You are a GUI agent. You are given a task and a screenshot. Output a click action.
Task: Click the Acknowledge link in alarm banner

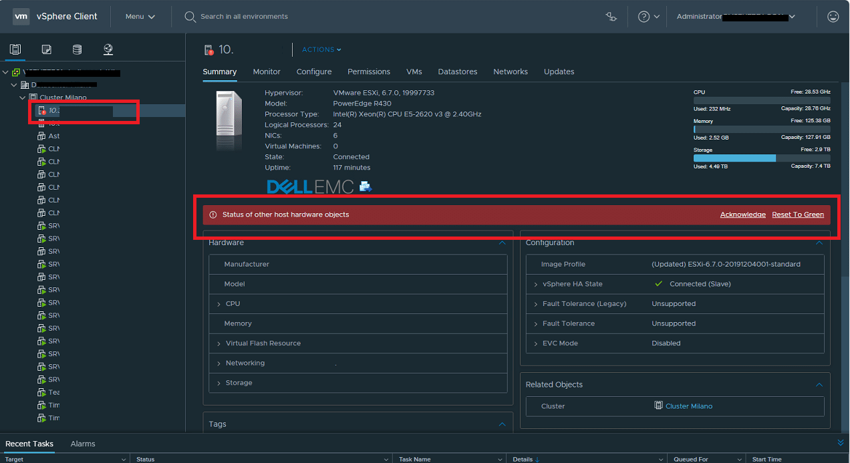point(743,214)
